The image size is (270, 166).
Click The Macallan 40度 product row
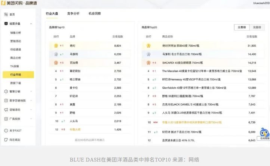click(203, 71)
